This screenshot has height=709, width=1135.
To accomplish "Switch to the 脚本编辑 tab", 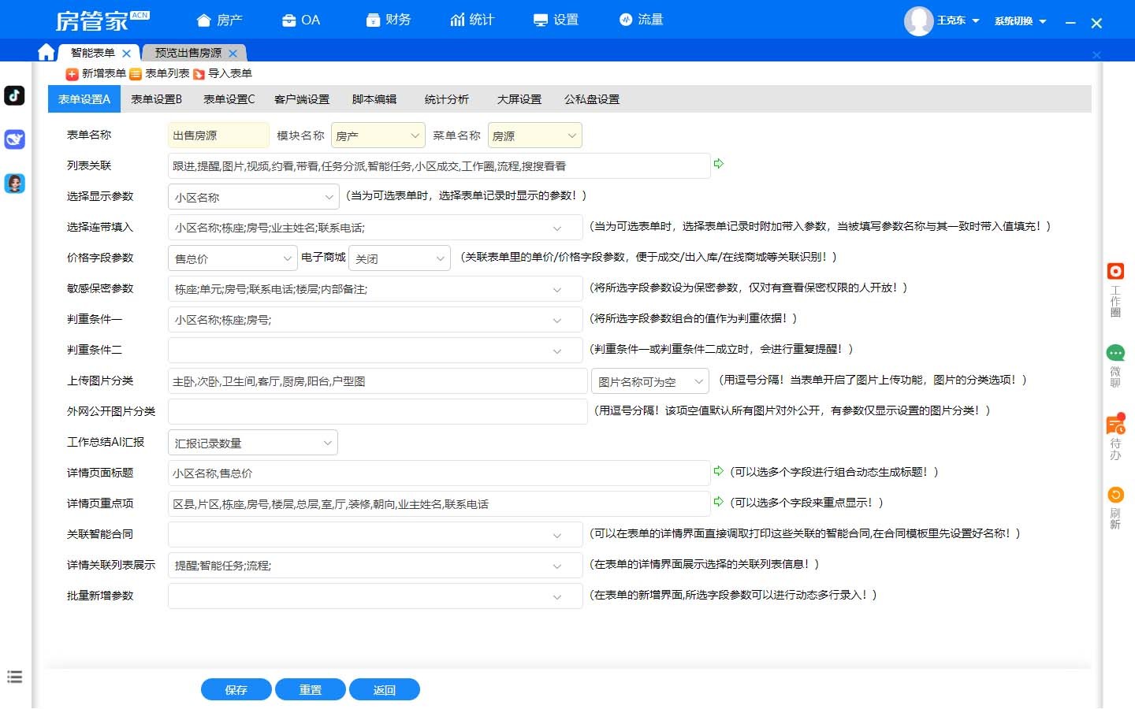I will 374,99.
